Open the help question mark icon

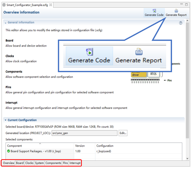click(x=180, y=23)
